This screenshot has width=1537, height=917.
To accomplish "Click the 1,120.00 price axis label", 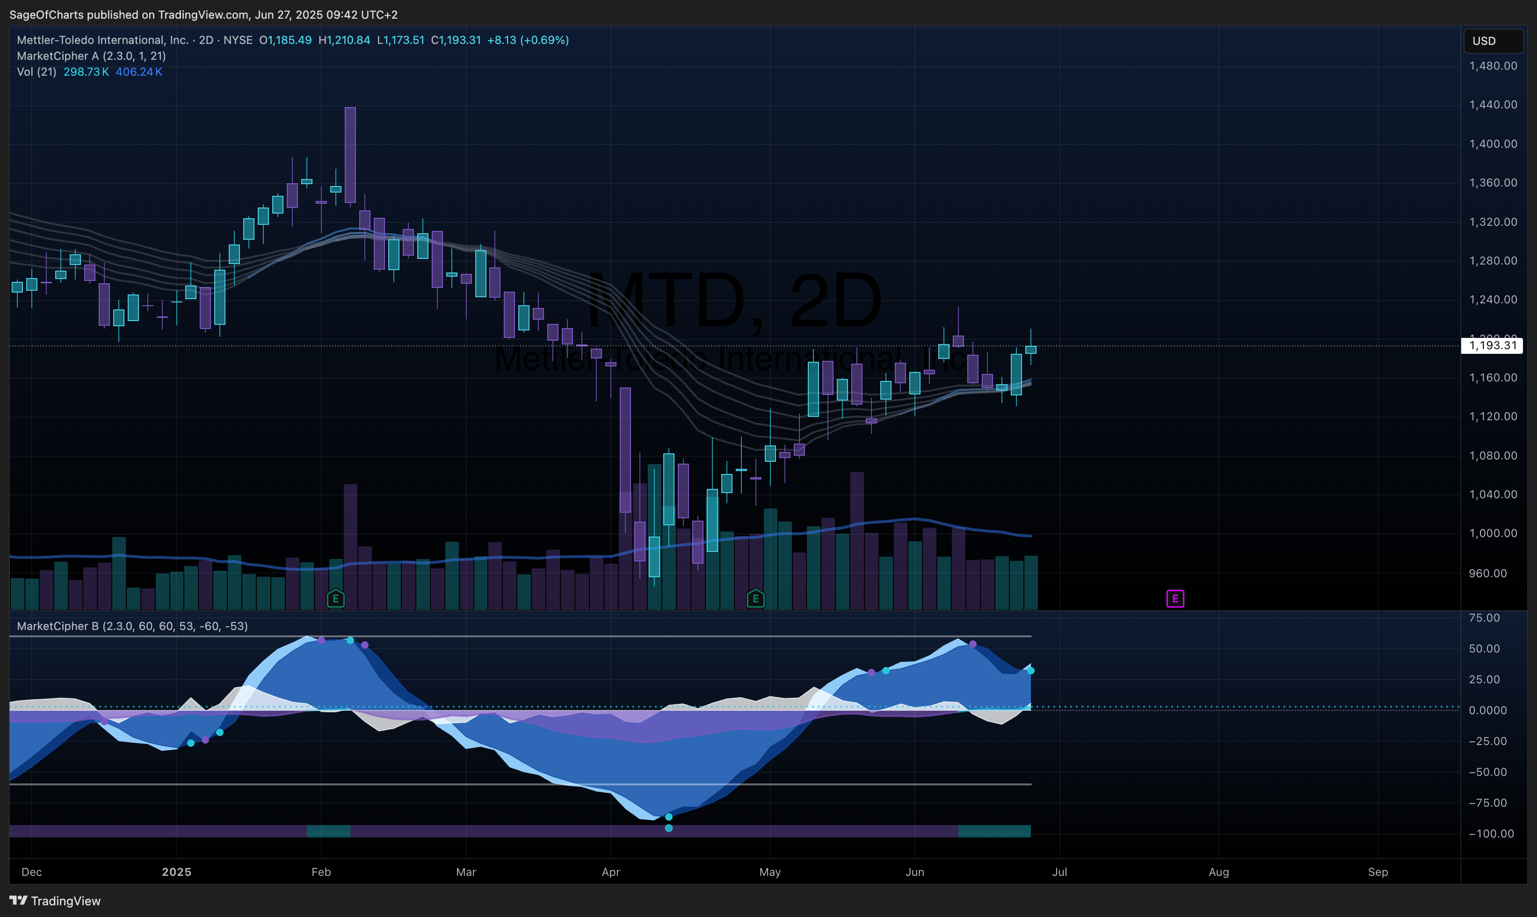I will pos(1493,416).
